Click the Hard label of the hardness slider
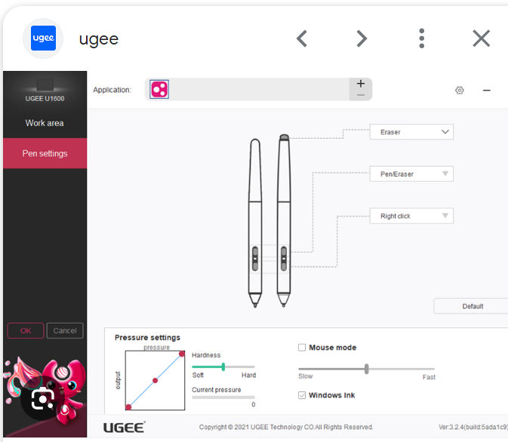 (x=248, y=376)
